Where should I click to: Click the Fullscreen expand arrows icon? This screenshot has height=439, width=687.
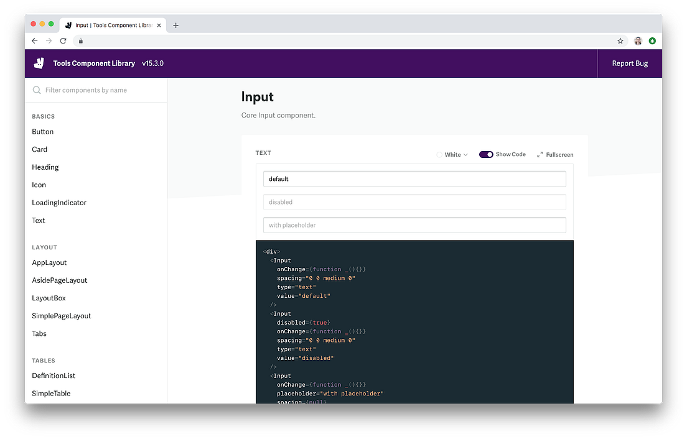click(x=540, y=154)
